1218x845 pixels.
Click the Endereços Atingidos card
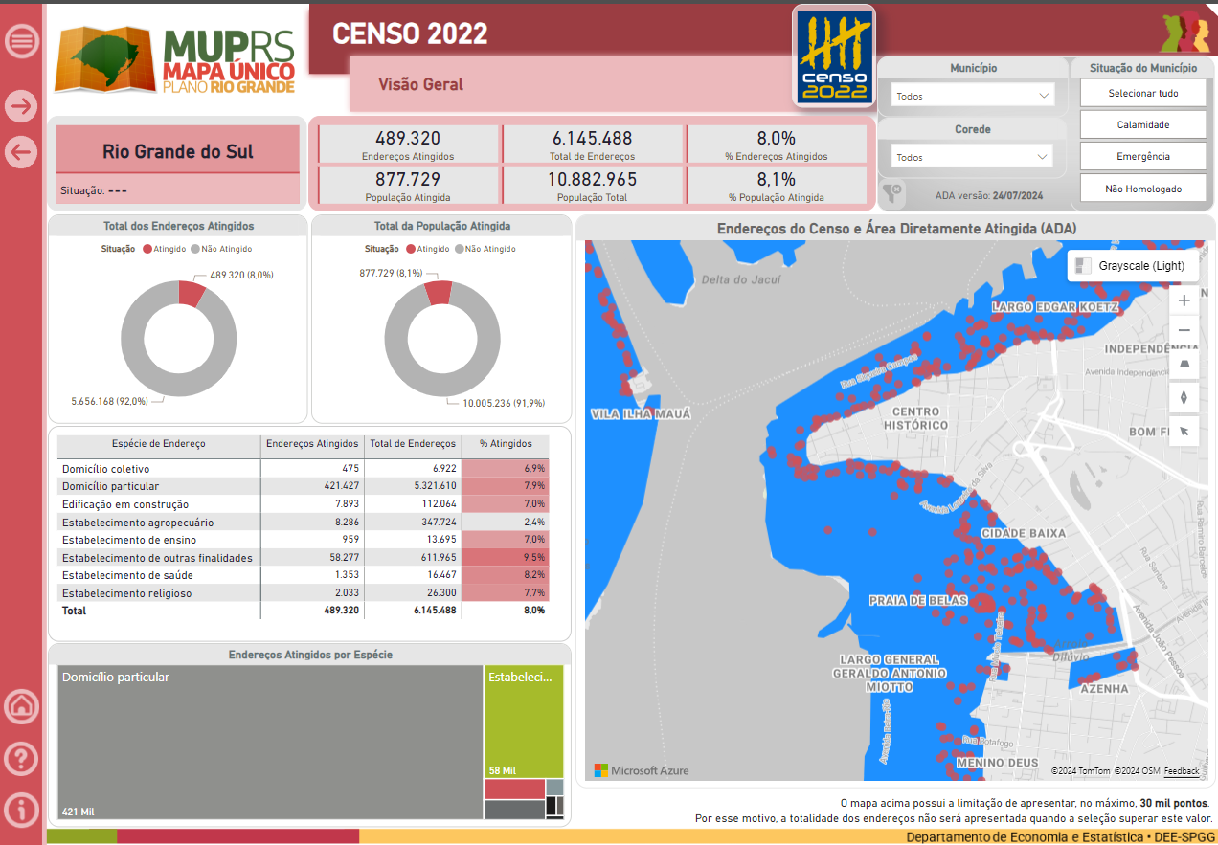click(408, 144)
